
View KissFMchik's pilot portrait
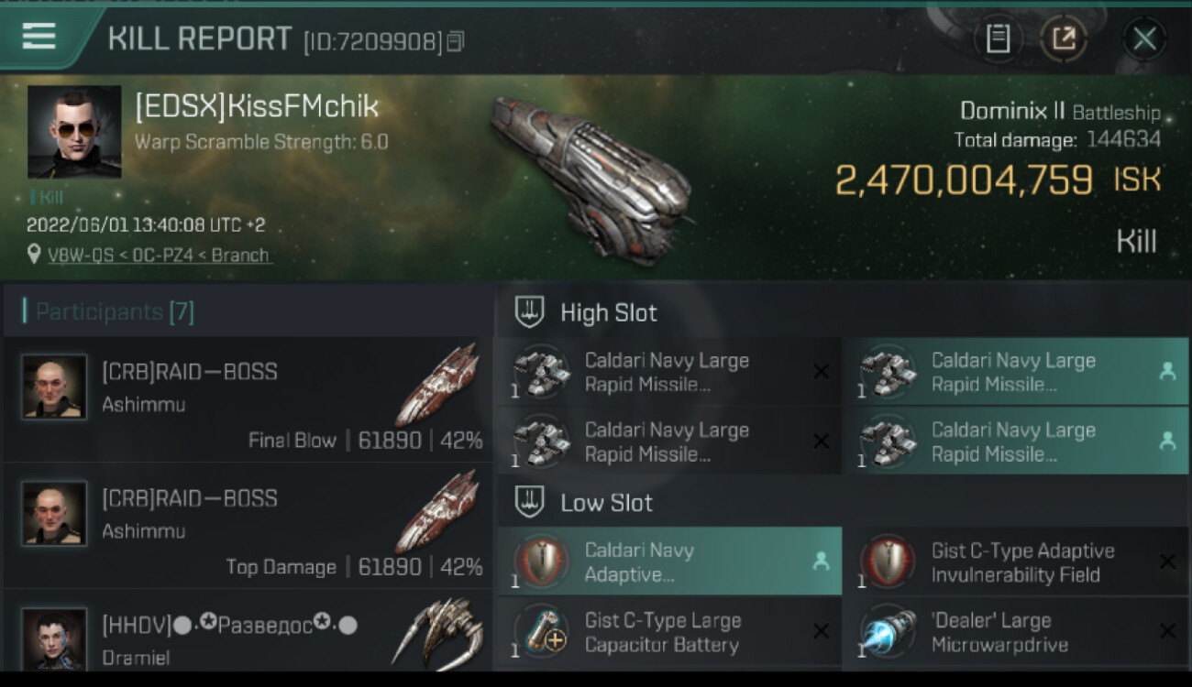[x=74, y=132]
